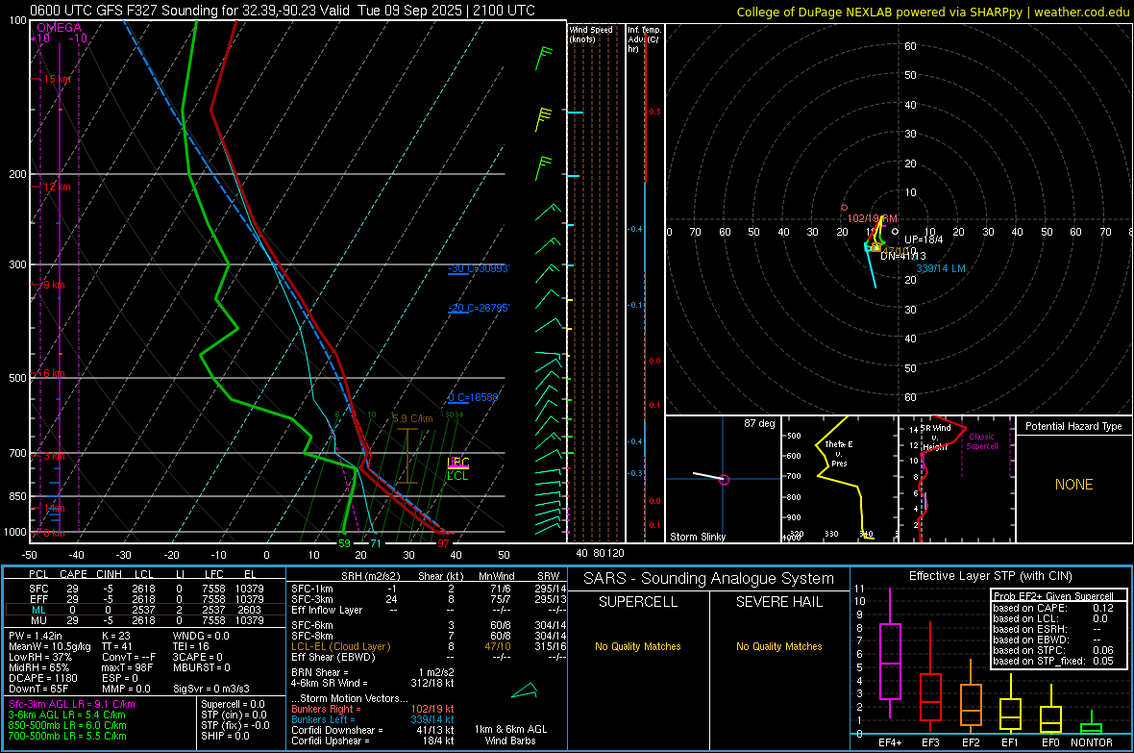Screen dimensions: 1134x753
Task: Click the green LCL level label
Action: pos(457,476)
